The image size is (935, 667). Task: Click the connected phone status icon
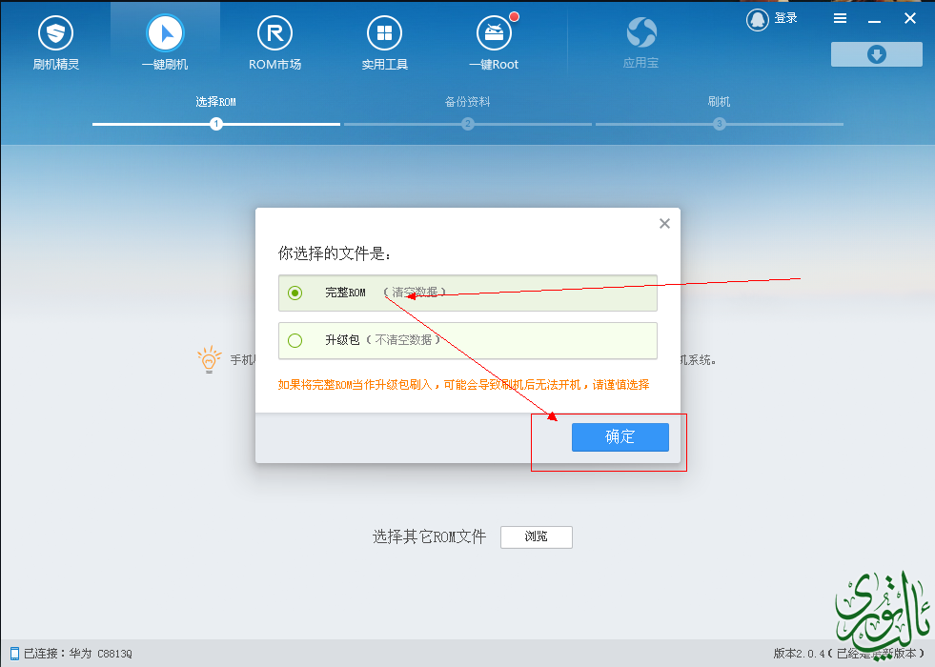click(14, 654)
